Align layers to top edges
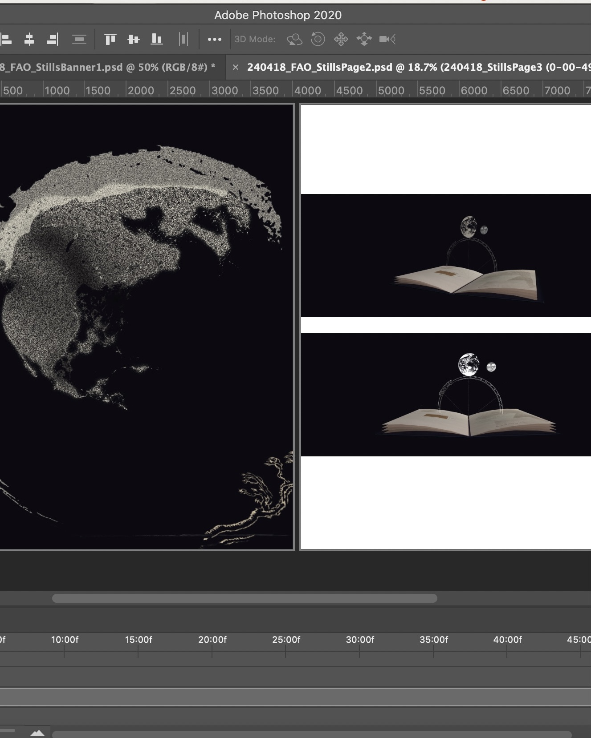 (110, 39)
